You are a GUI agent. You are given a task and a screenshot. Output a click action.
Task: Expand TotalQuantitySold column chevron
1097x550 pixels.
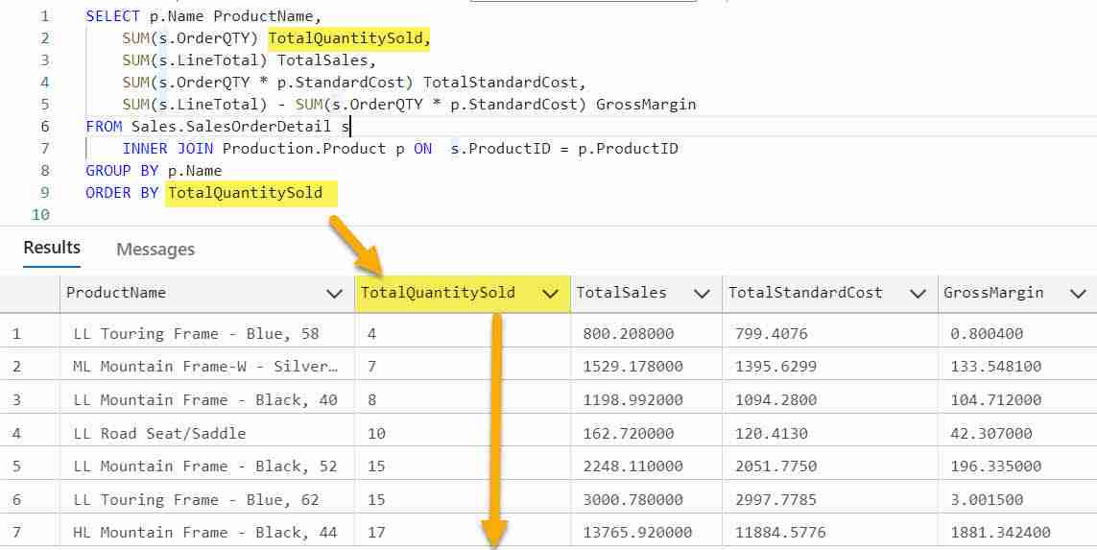[x=551, y=294]
